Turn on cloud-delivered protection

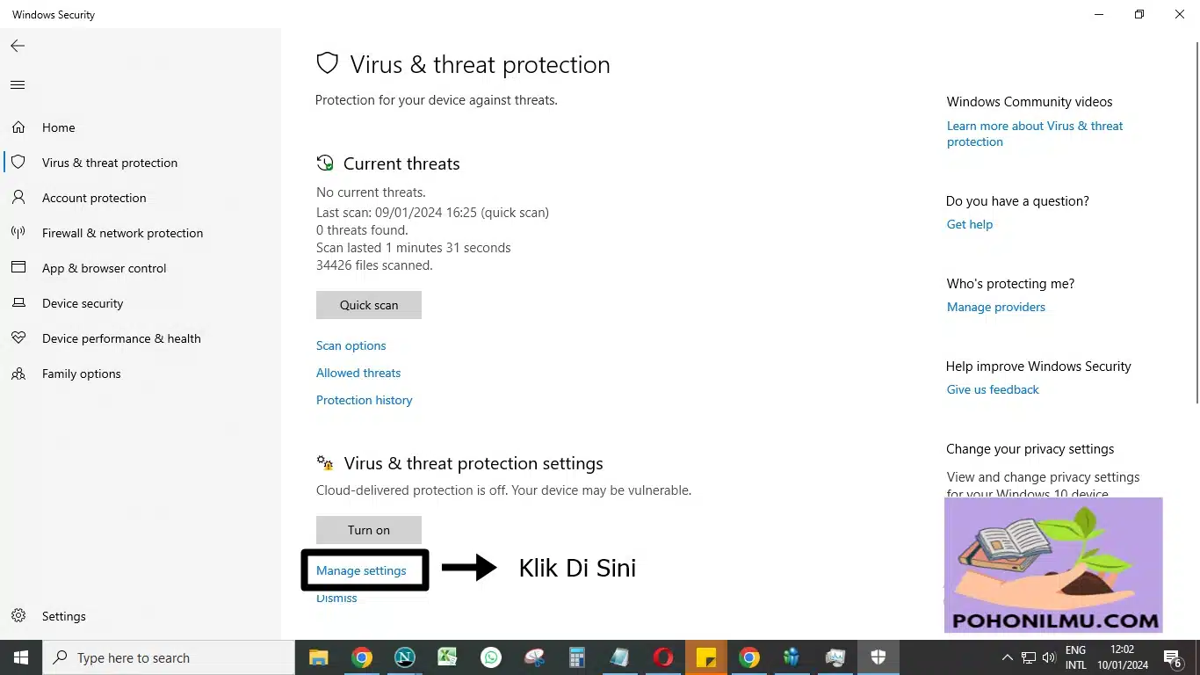coord(369,530)
